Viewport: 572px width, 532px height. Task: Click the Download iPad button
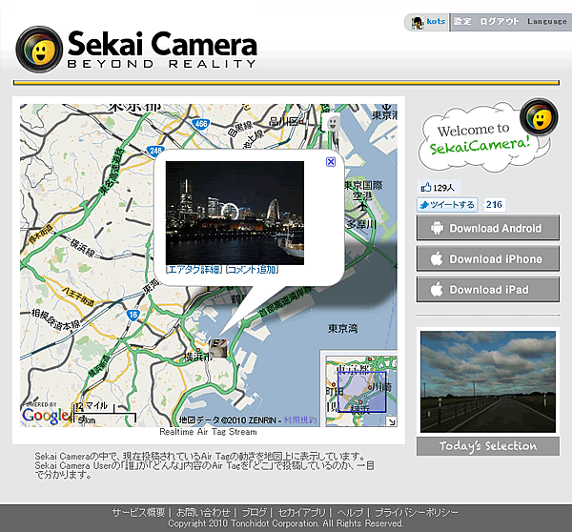coord(488,289)
